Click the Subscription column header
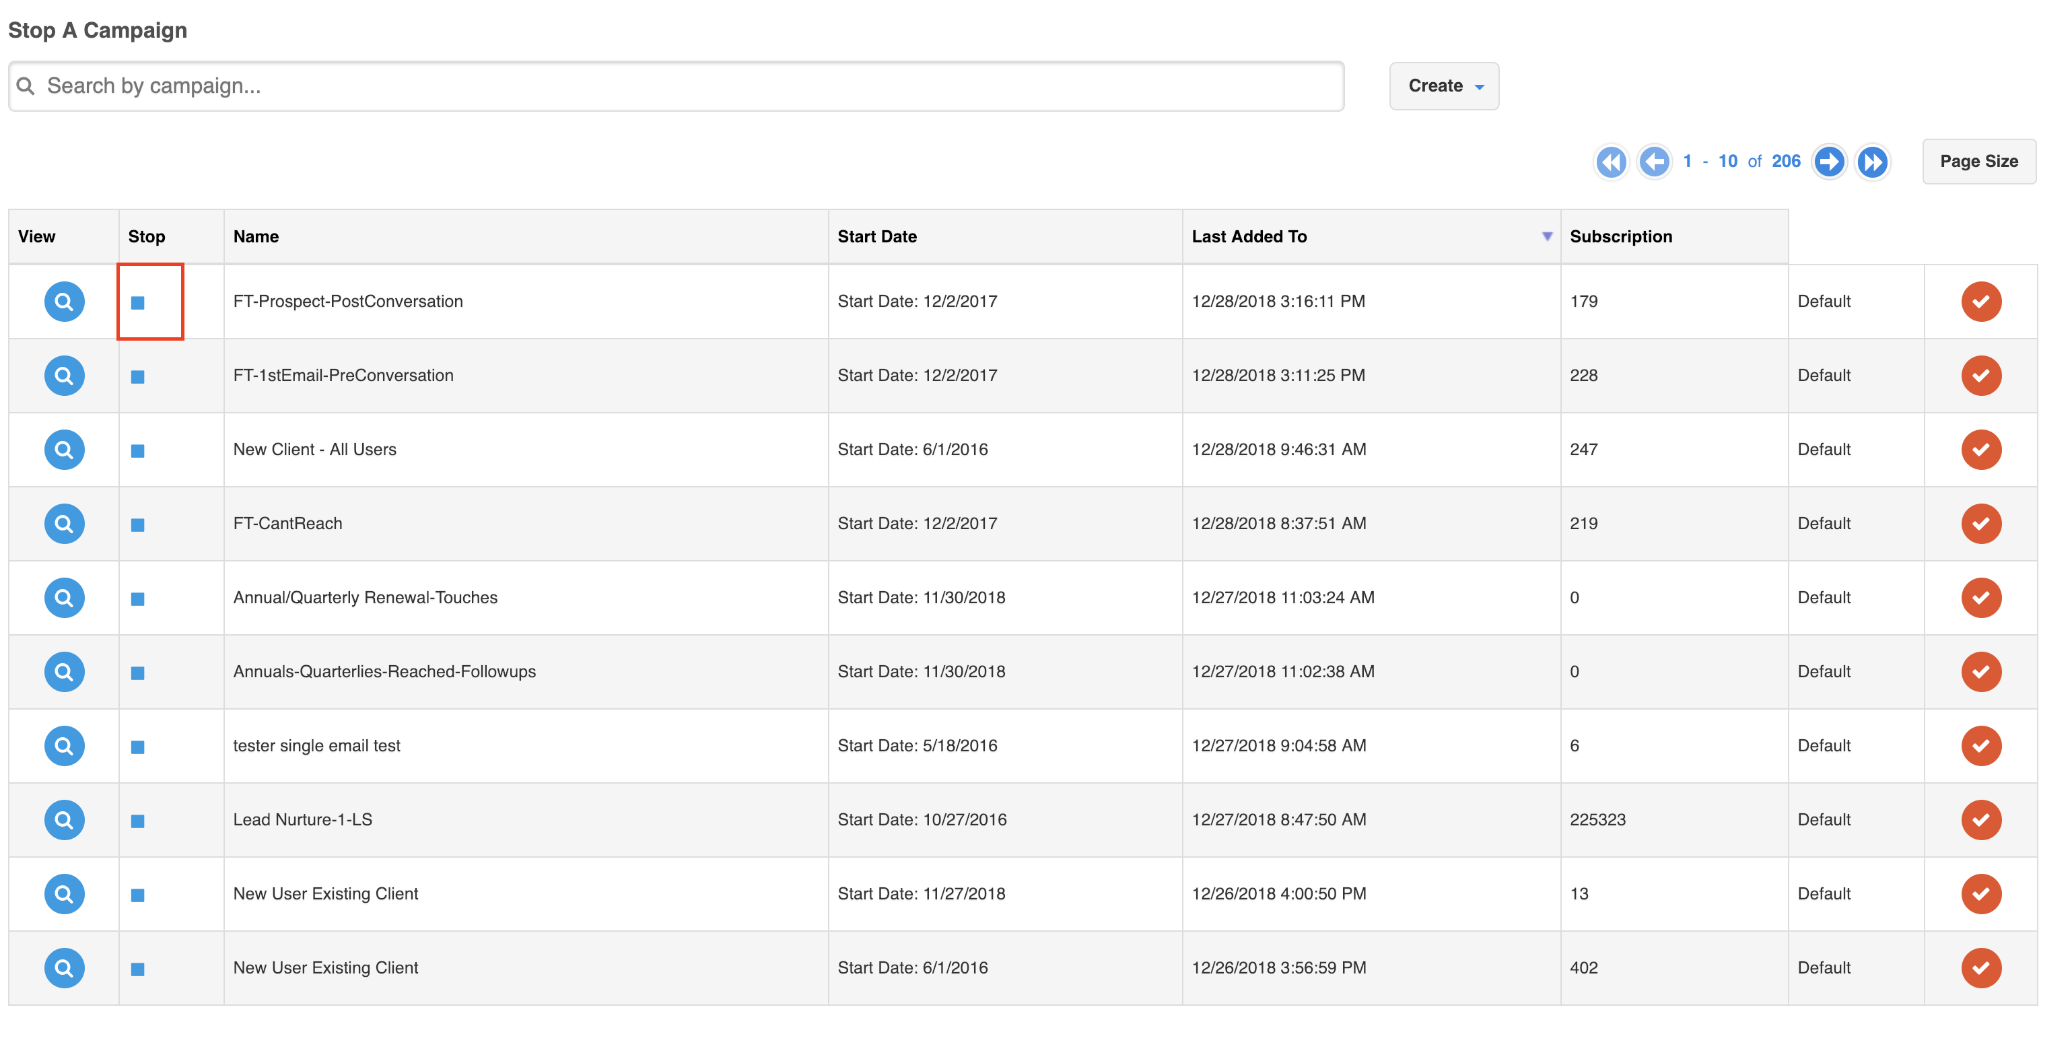2072x1061 pixels. point(1621,236)
